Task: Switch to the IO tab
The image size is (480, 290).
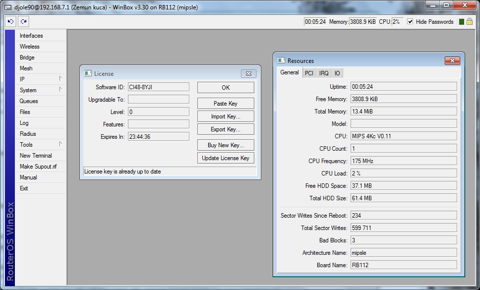Action: tap(337, 73)
